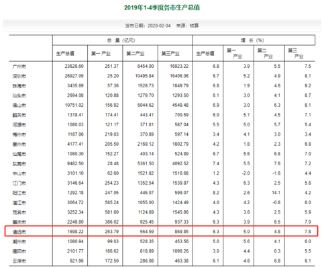Click the cell showing '597.14'
This screenshot has width=322, height=268.
[182, 134]
